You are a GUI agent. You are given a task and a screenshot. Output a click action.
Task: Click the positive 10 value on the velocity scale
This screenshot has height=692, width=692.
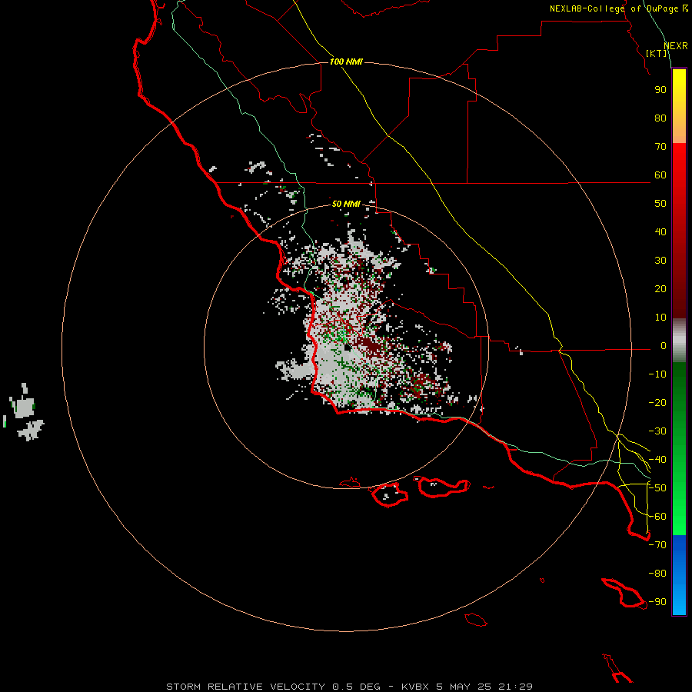pyautogui.click(x=660, y=318)
